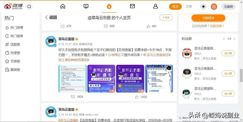Image resolution: width=243 pixels, height=122 pixels.
Task: Click 加入群 for 菜鸟云客服粉 group
Action: (x=228, y=94)
